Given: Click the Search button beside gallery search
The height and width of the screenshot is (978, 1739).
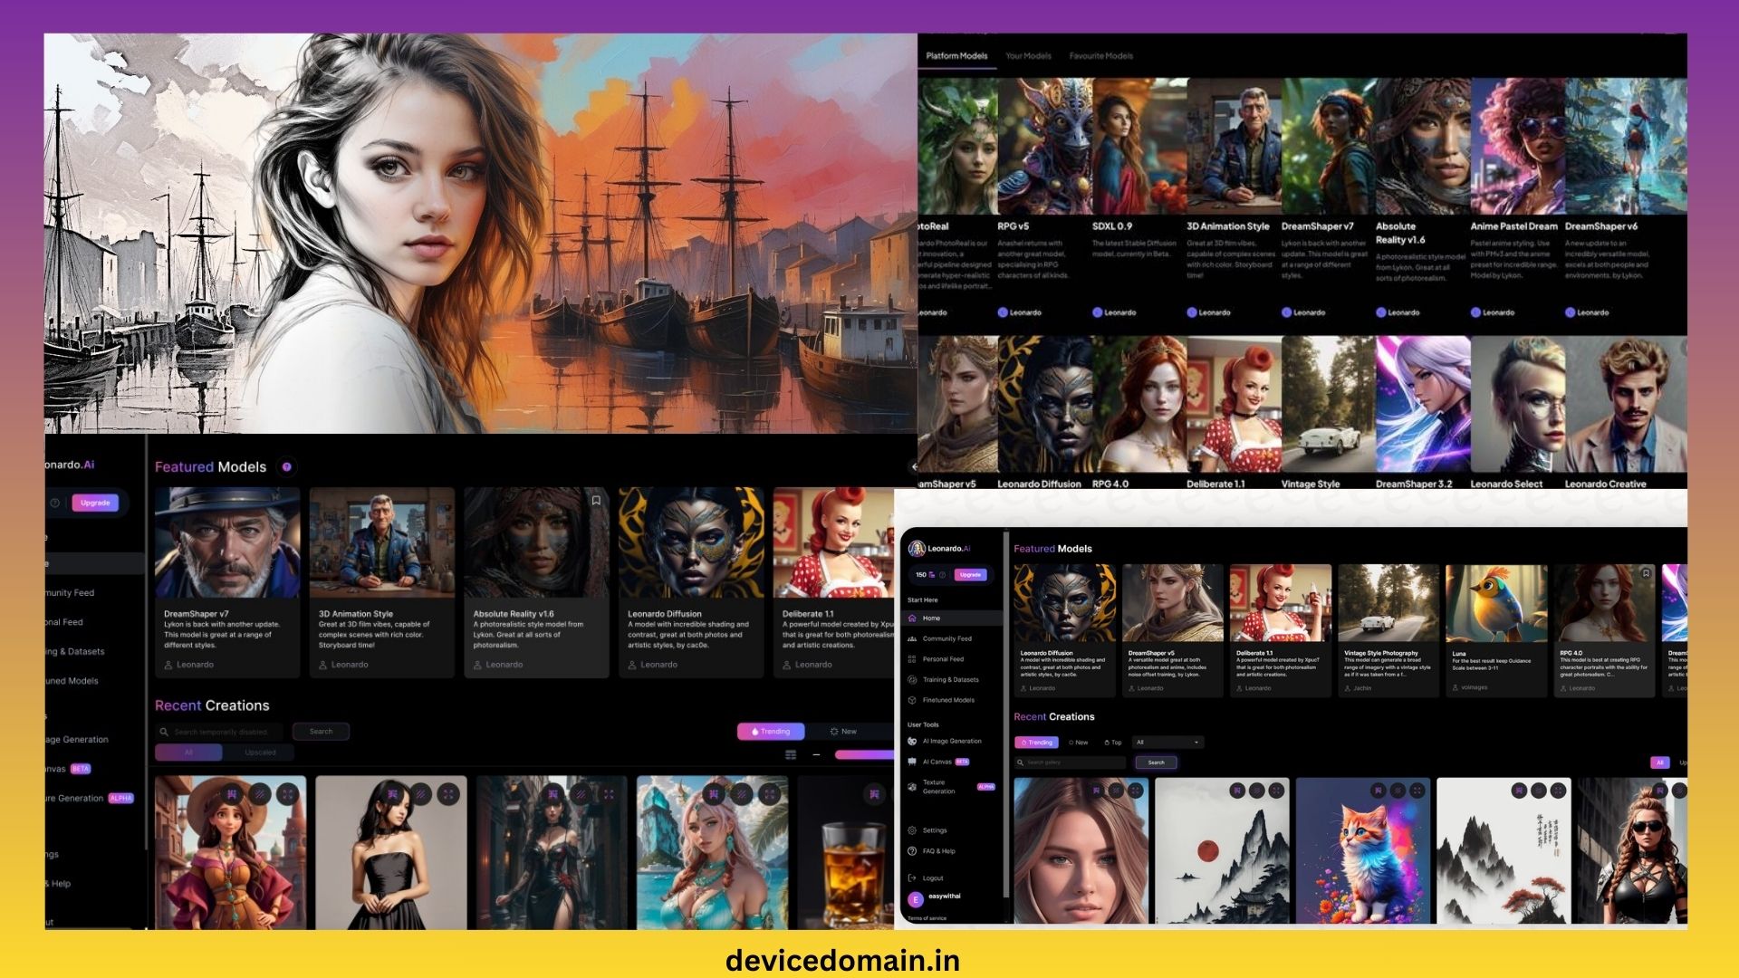Looking at the screenshot, I should point(1156,762).
